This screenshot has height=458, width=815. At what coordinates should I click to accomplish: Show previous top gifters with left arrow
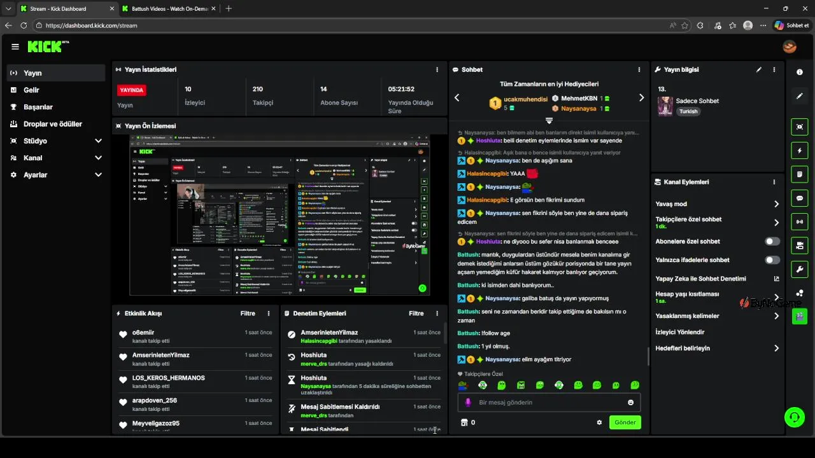point(457,97)
